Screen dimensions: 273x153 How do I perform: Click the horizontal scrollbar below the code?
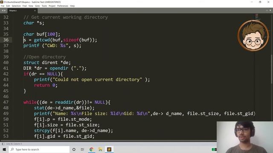click(x=108, y=141)
